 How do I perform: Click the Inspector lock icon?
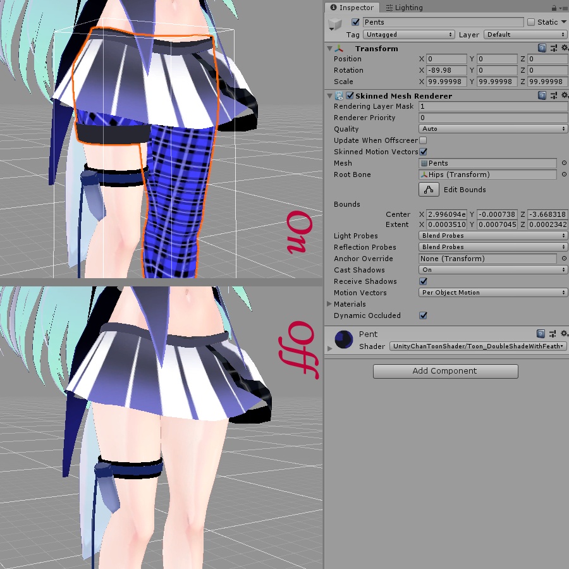click(553, 8)
